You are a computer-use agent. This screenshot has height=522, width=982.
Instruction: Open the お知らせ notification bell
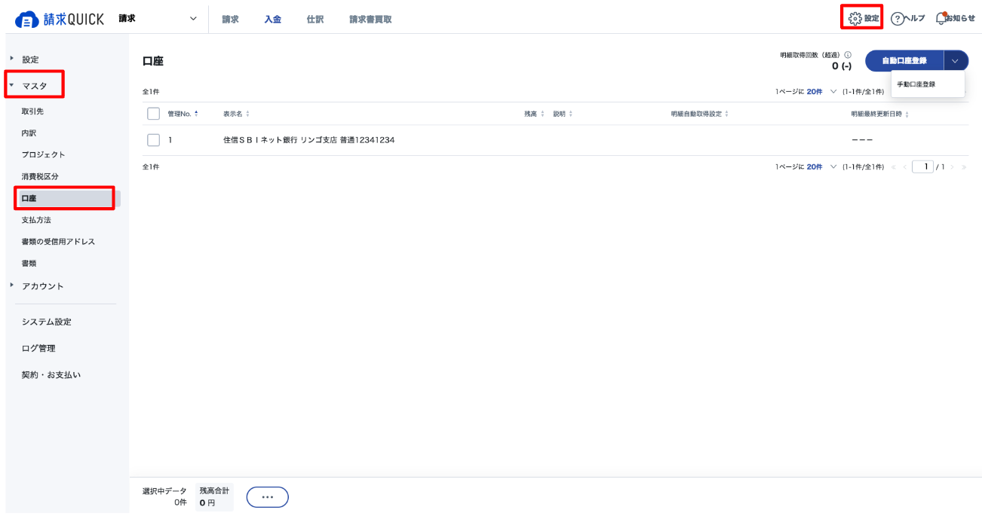pos(941,18)
